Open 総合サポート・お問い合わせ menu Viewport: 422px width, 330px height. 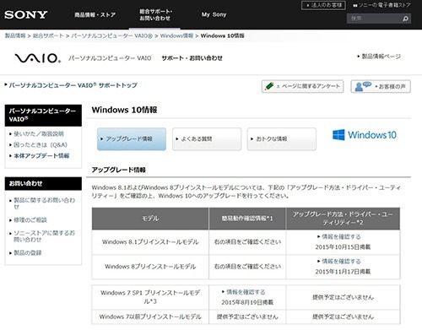point(155,14)
